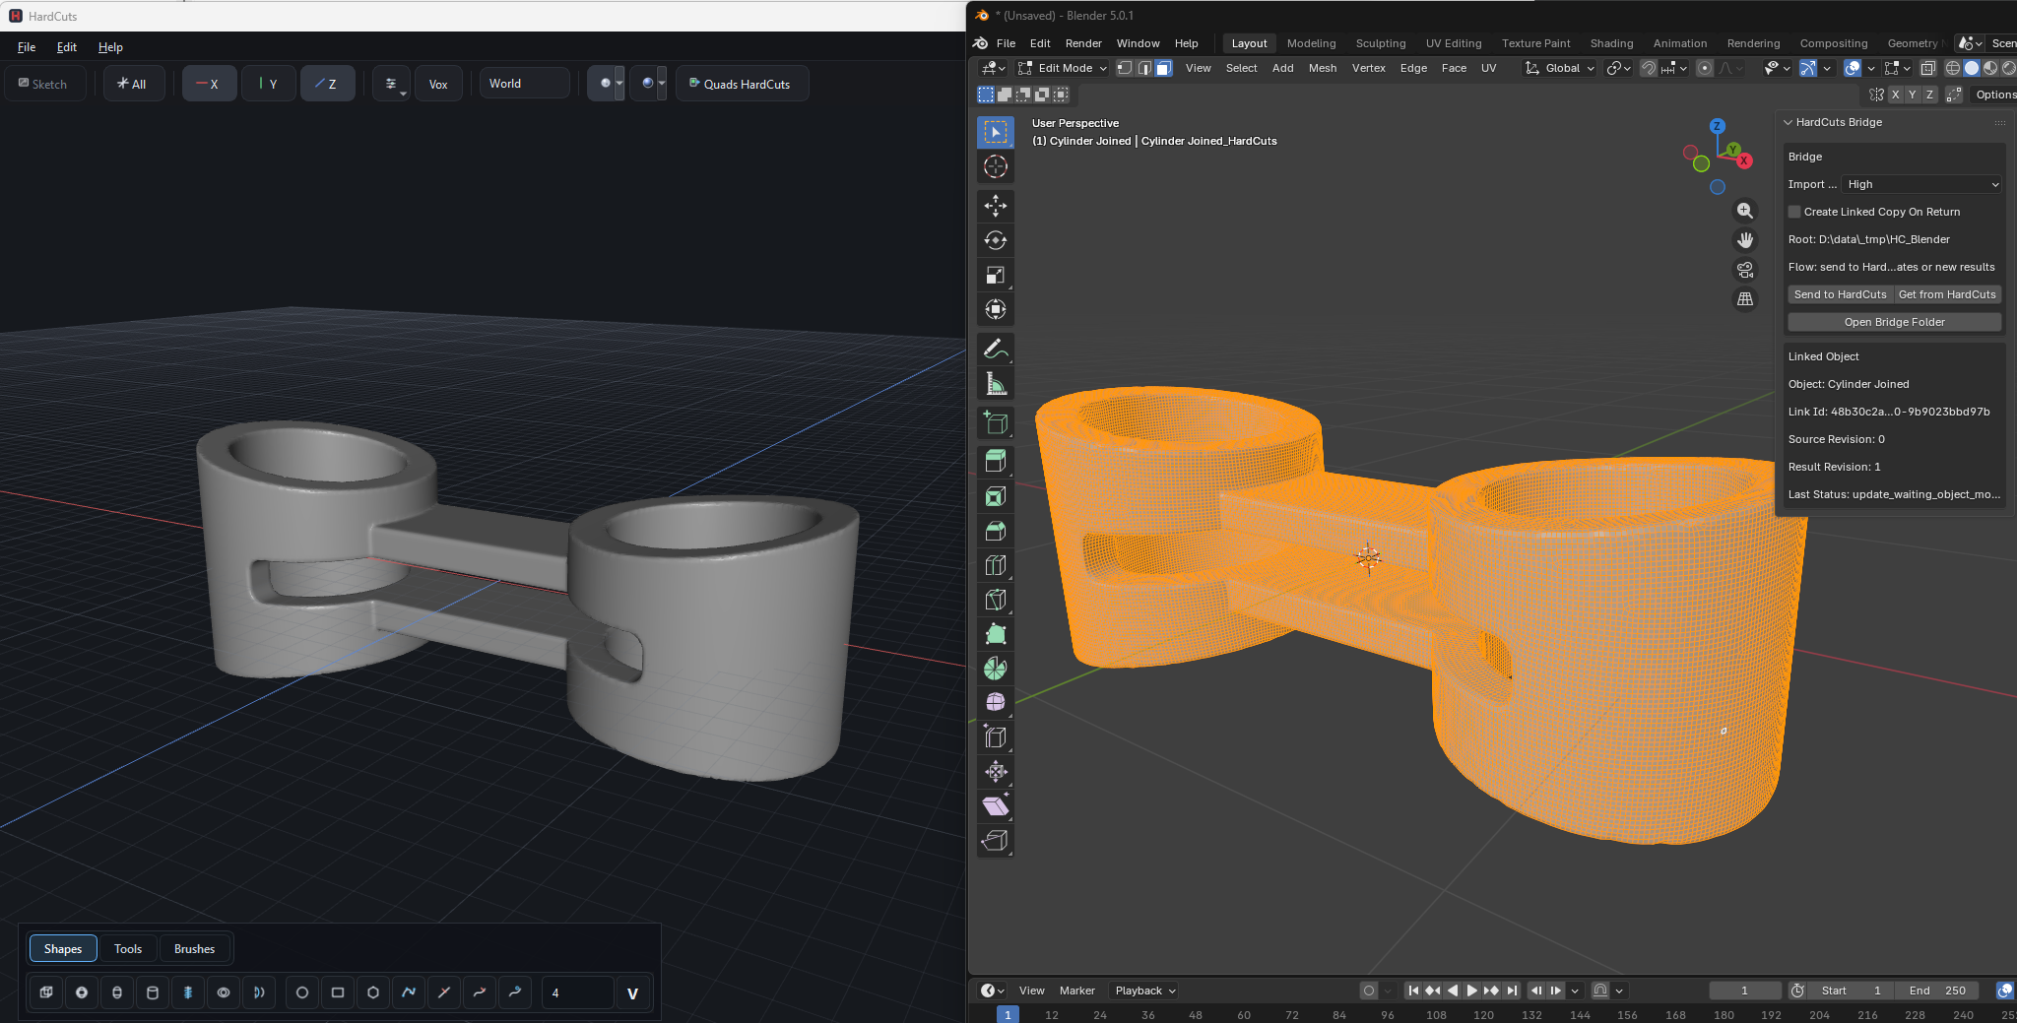
Task: Switch perspective/orthographic grid view icon
Action: tap(1745, 299)
